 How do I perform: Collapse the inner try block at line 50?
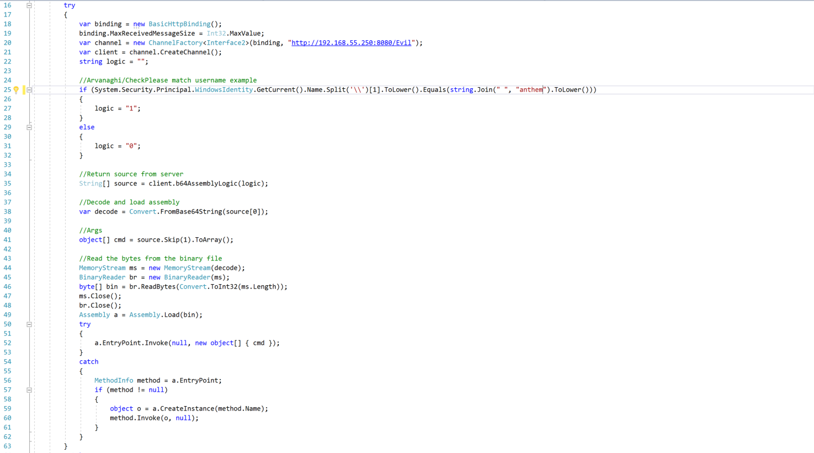click(29, 324)
